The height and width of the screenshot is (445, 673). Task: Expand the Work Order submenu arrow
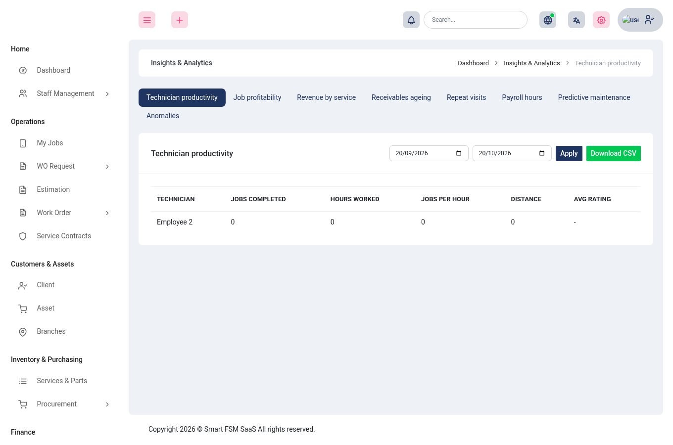coord(107,213)
